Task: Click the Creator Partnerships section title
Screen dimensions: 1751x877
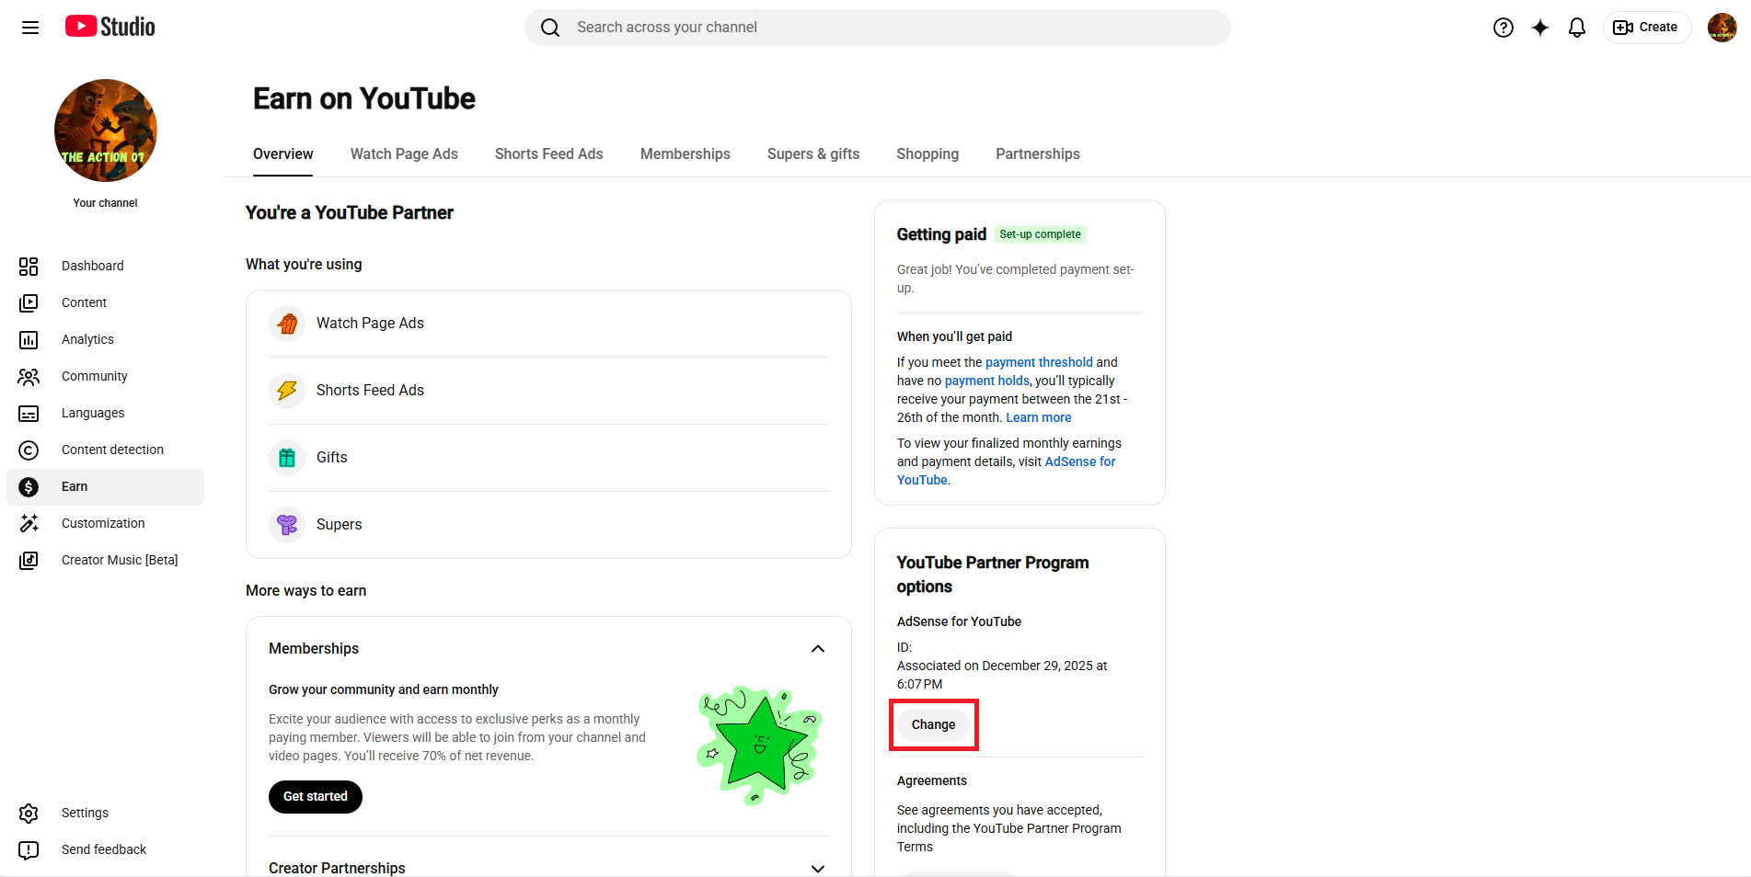Action: (x=337, y=868)
